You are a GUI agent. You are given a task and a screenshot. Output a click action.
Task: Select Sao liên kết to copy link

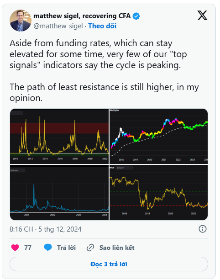point(117,248)
